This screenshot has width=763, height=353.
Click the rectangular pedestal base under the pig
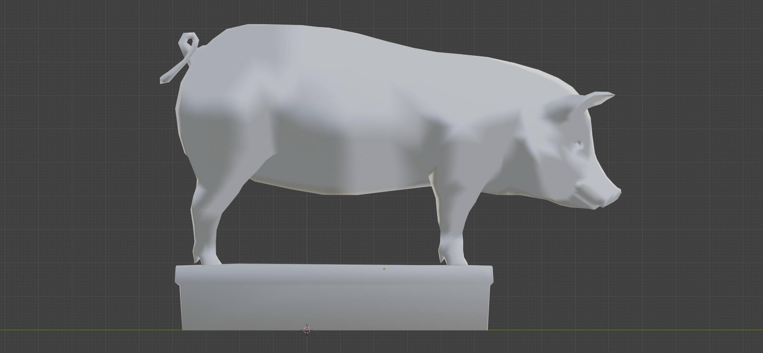click(x=334, y=298)
